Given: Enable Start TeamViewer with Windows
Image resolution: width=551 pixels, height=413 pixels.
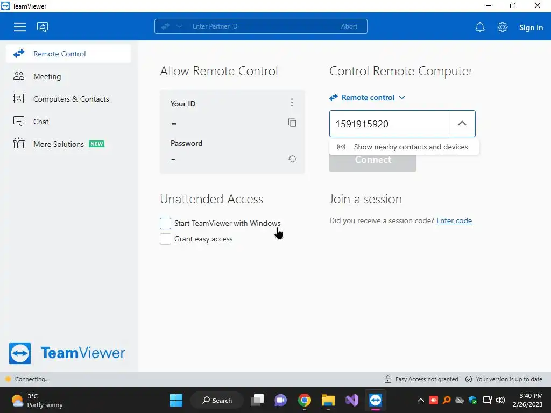Looking at the screenshot, I should coord(165,223).
